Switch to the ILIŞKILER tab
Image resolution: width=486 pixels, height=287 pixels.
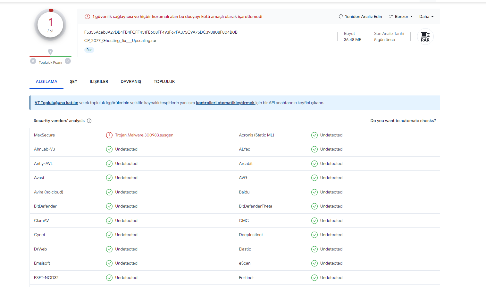(x=99, y=82)
